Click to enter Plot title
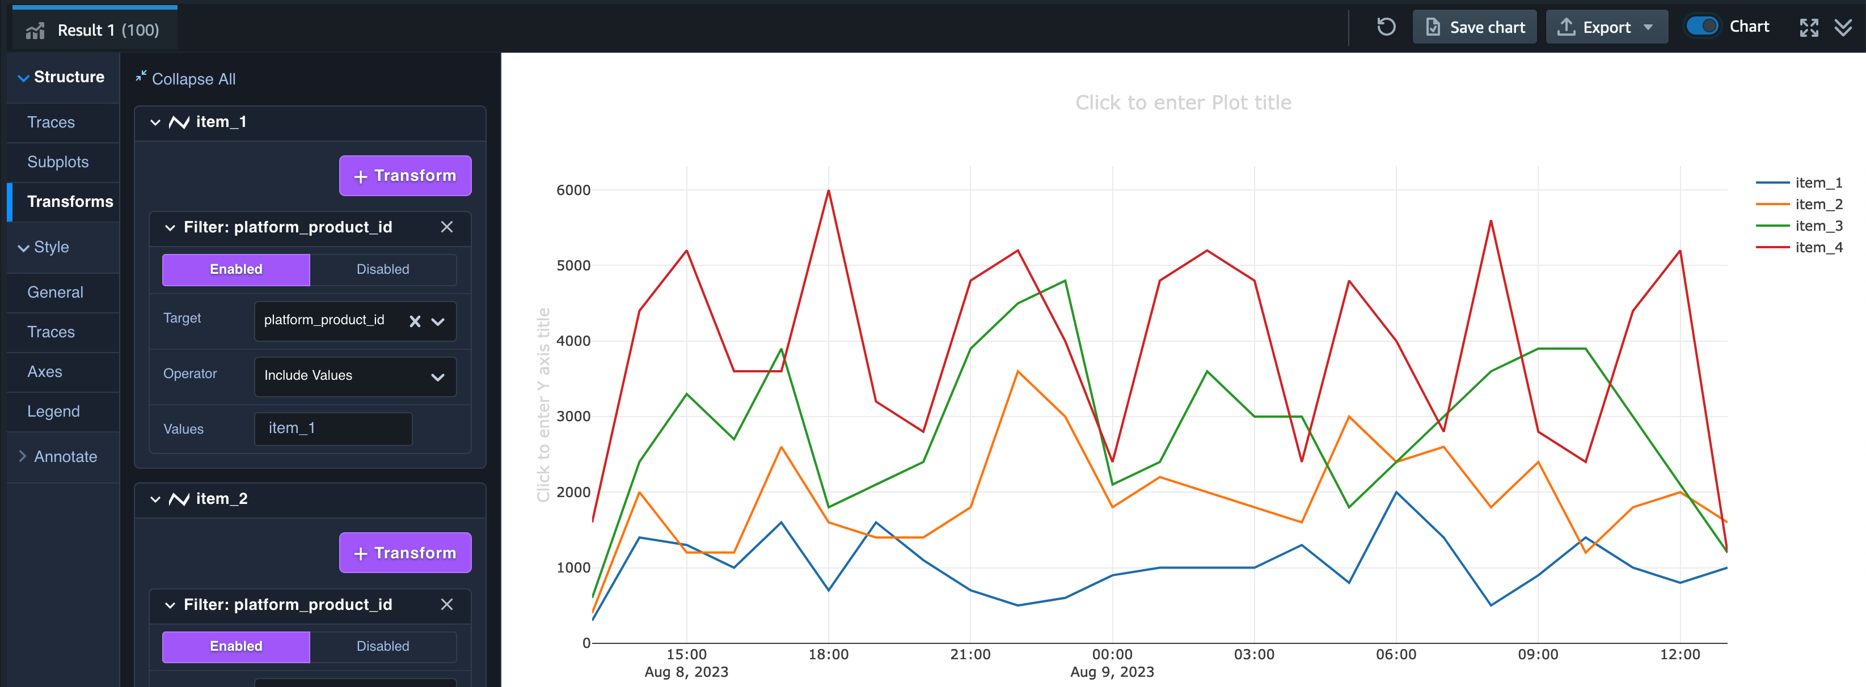Screen dimensions: 1866x687 click(x=1183, y=103)
